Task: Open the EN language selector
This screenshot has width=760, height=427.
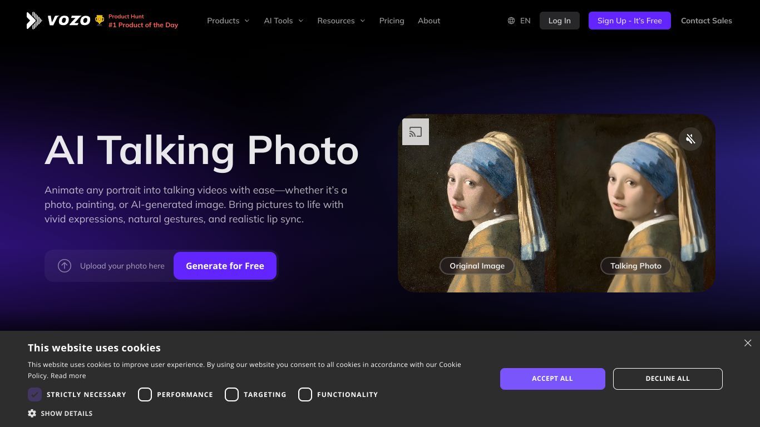Action: coord(519,21)
